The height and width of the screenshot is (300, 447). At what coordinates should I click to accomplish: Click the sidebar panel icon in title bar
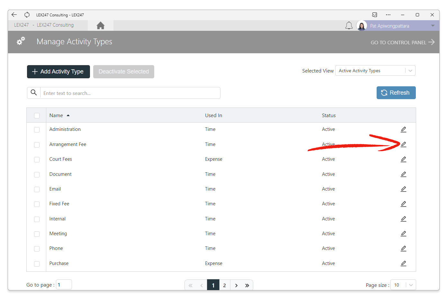375,15
